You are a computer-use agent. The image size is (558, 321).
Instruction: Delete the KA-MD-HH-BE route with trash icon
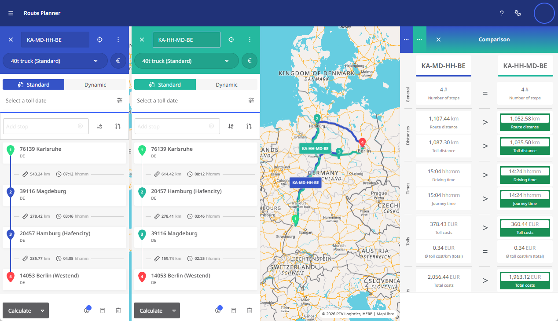(x=118, y=310)
